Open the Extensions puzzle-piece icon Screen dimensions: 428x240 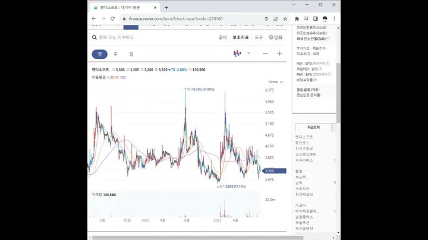coord(297,18)
